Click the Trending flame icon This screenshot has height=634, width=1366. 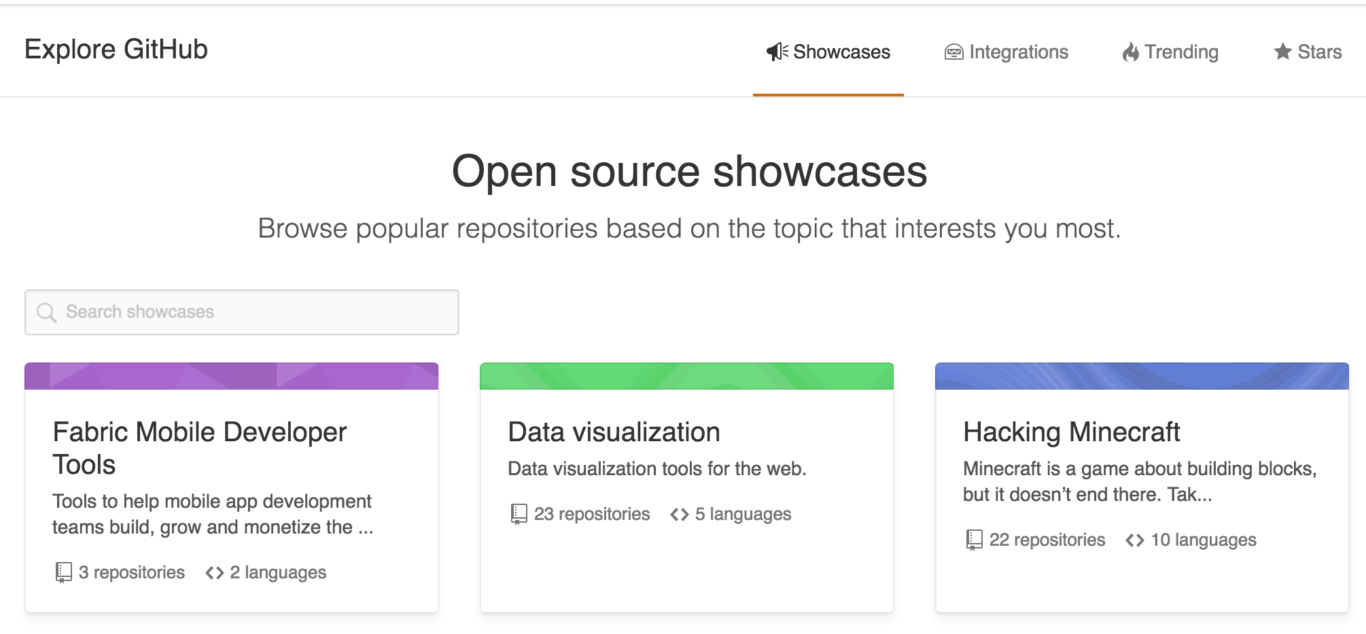tap(1130, 52)
